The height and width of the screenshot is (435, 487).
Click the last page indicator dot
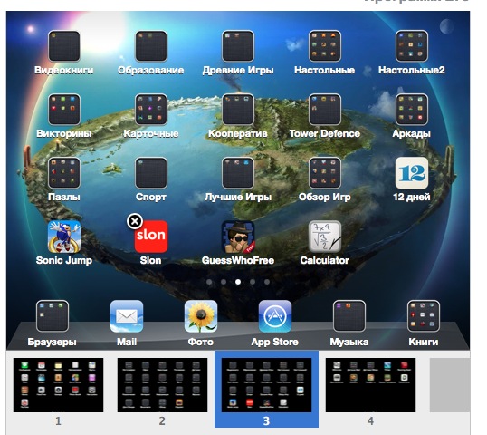pos(267,282)
